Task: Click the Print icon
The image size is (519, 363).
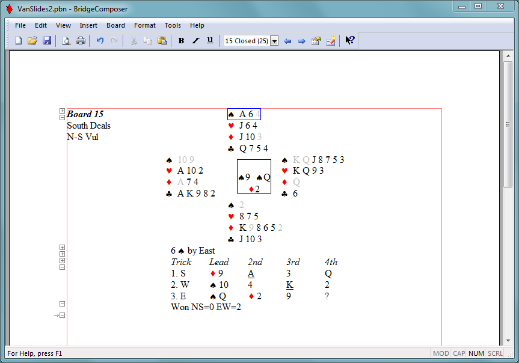Action: (81, 41)
